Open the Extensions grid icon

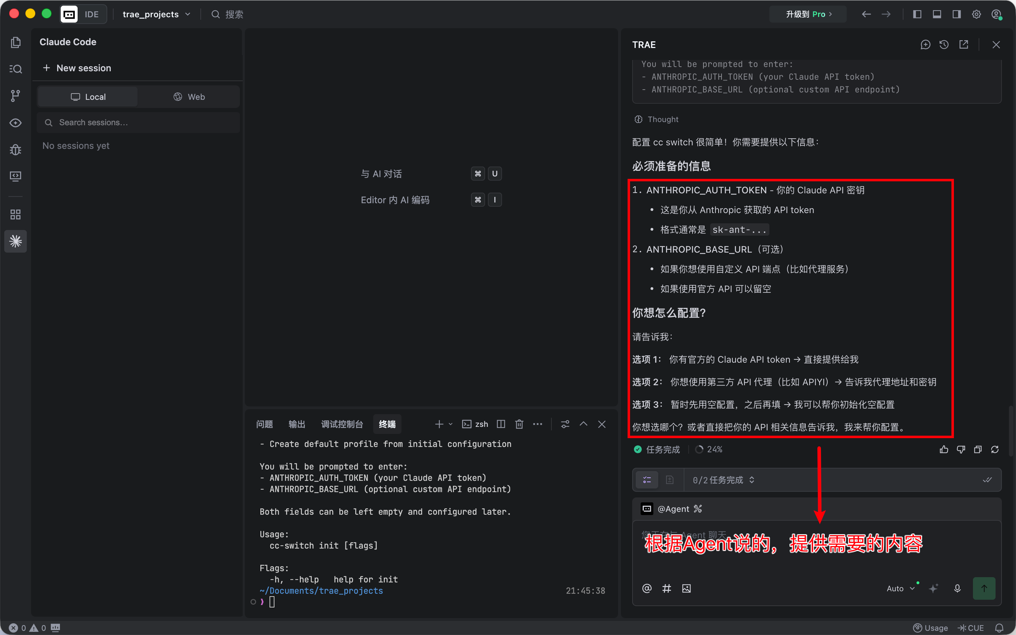[x=16, y=214]
